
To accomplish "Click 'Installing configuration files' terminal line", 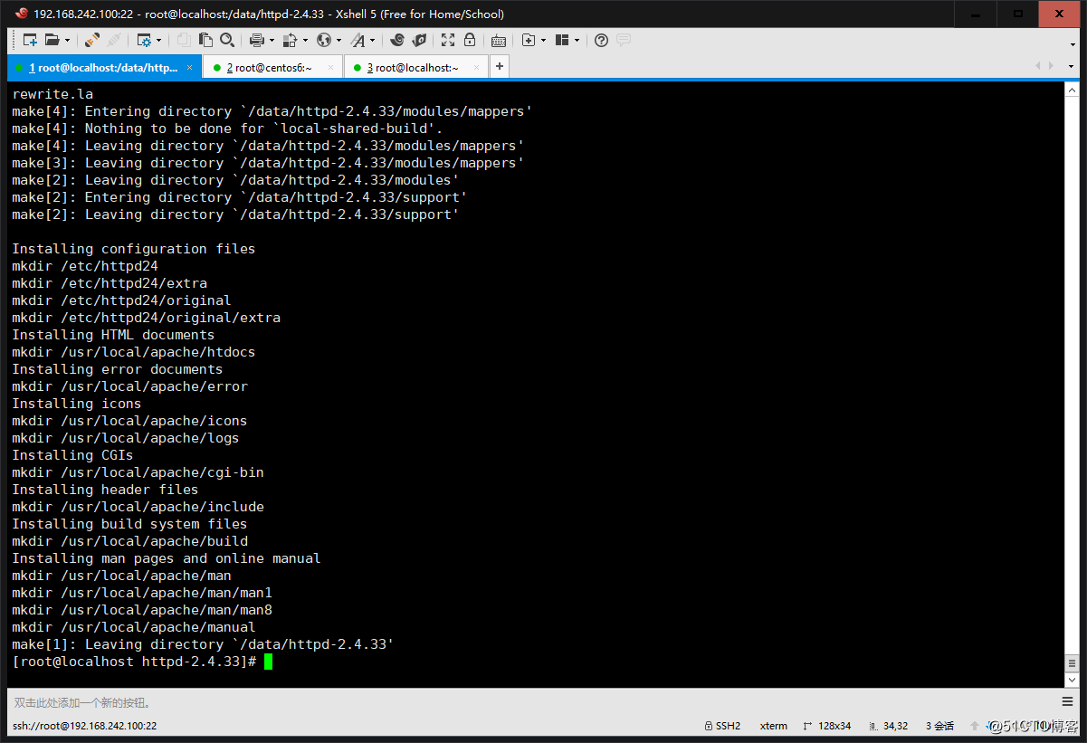I will [x=134, y=249].
